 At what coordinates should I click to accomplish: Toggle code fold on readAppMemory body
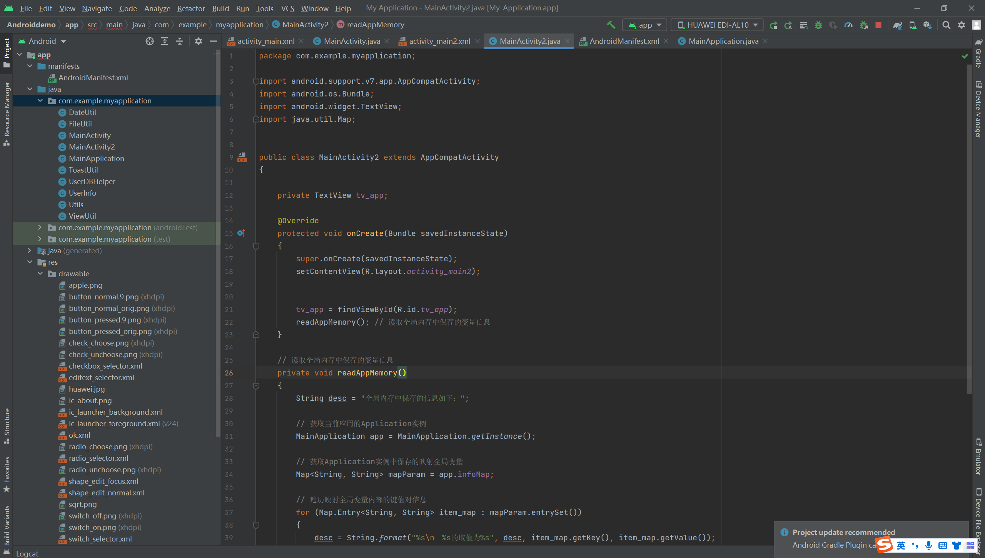click(x=256, y=385)
